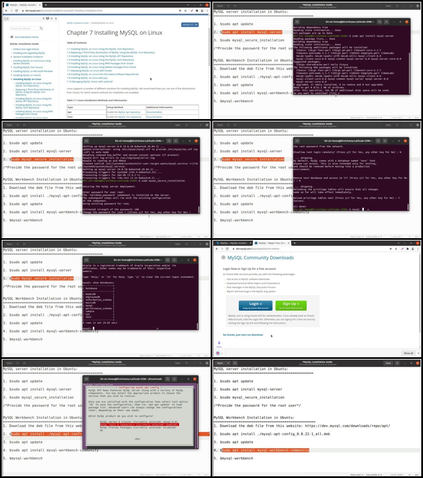Viewport: 423px width, 478px height.
Task: Open MySQL Apt repository link in table
Action: tap(129, 112)
